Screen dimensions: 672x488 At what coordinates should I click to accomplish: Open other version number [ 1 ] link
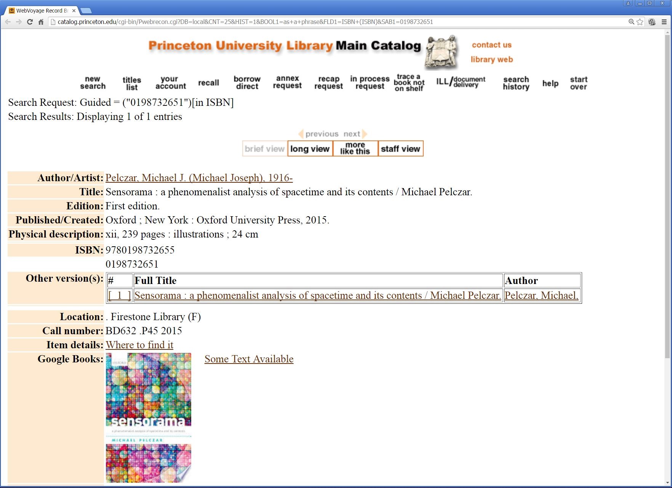[x=120, y=295]
